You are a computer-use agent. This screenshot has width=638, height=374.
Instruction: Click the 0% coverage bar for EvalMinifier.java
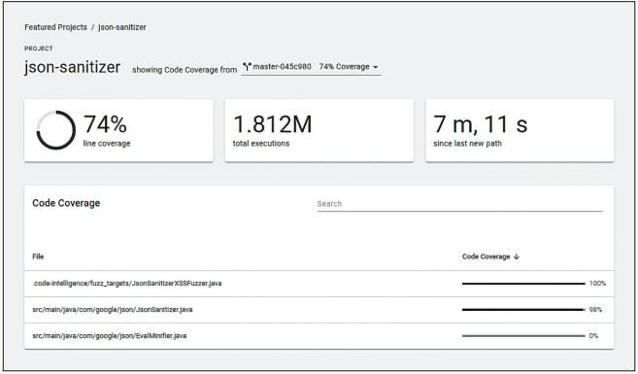[x=523, y=336]
